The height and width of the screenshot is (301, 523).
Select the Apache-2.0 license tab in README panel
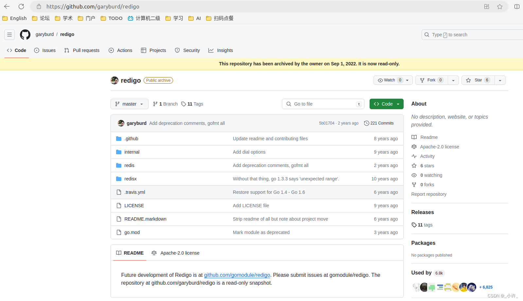pos(175,253)
